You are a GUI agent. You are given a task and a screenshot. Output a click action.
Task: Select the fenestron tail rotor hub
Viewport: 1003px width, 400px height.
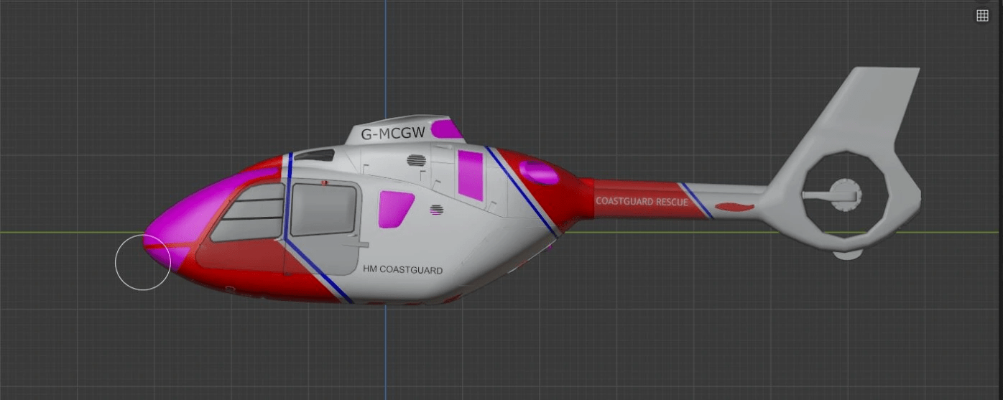[x=841, y=192]
